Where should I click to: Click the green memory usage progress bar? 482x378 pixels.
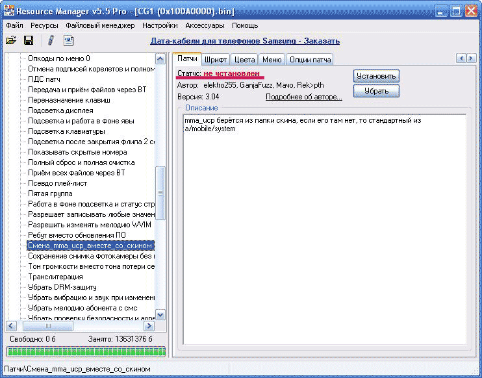(86, 352)
